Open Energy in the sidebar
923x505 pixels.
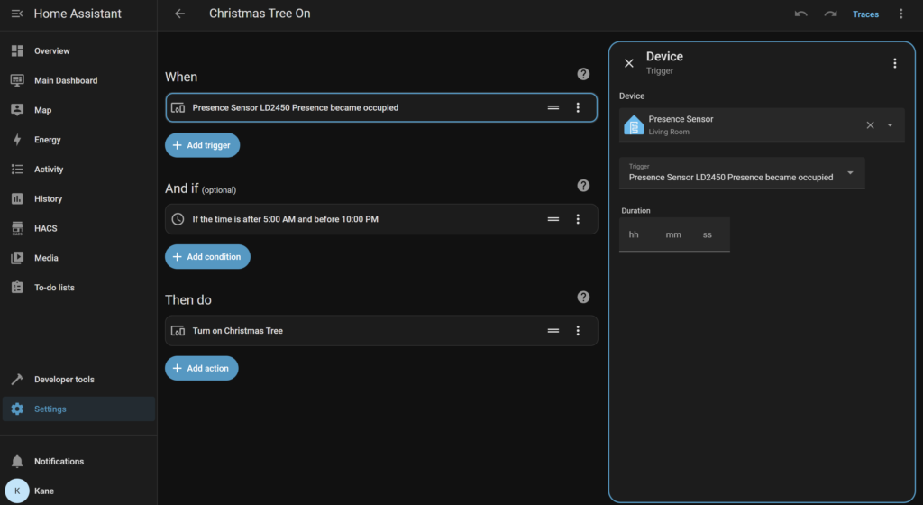coord(47,140)
